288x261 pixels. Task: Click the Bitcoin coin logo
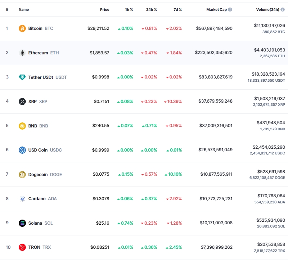(x=22, y=28)
